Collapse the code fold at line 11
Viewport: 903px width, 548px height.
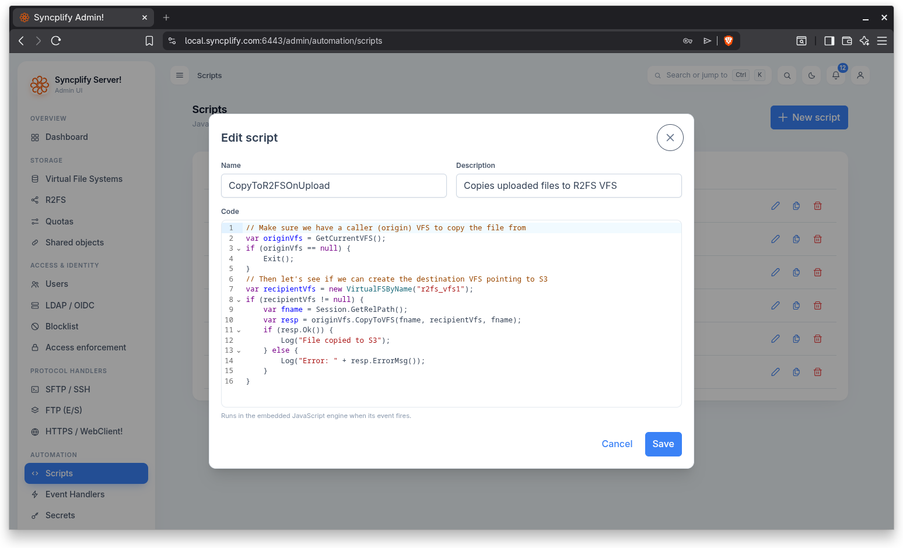click(x=239, y=331)
